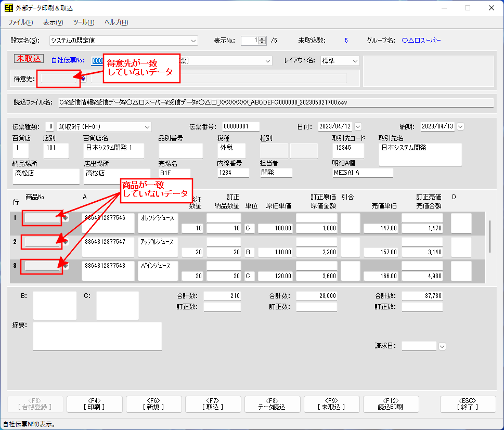Screen dimensions: 504x430
Task: Click the 請求日 date field
Action: click(x=419, y=346)
